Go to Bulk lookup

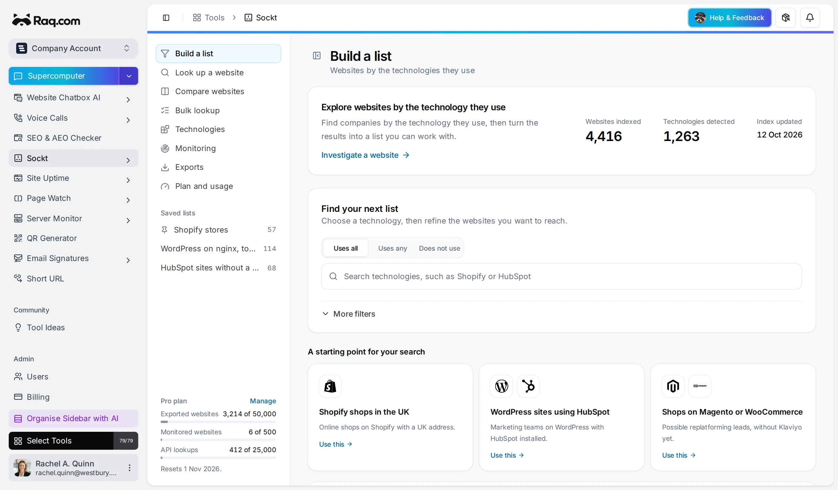coord(218,110)
